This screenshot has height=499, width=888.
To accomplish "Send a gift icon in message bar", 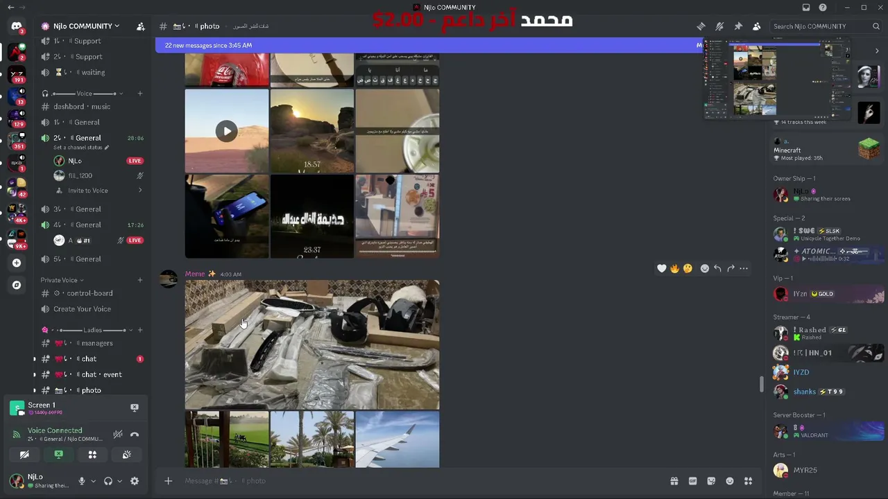I will [x=674, y=481].
